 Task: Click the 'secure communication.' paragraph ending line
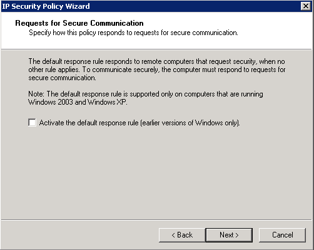(x=62, y=78)
